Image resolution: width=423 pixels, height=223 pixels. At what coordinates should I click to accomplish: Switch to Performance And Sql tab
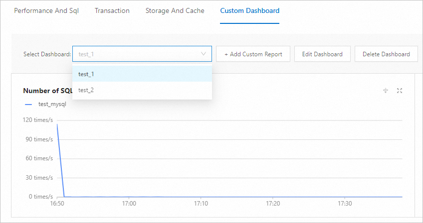(x=46, y=10)
